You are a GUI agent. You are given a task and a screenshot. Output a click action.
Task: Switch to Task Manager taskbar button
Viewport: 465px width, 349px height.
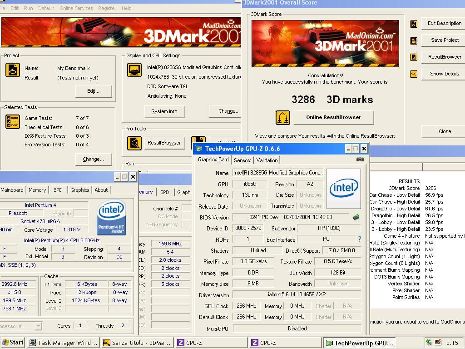point(64,343)
